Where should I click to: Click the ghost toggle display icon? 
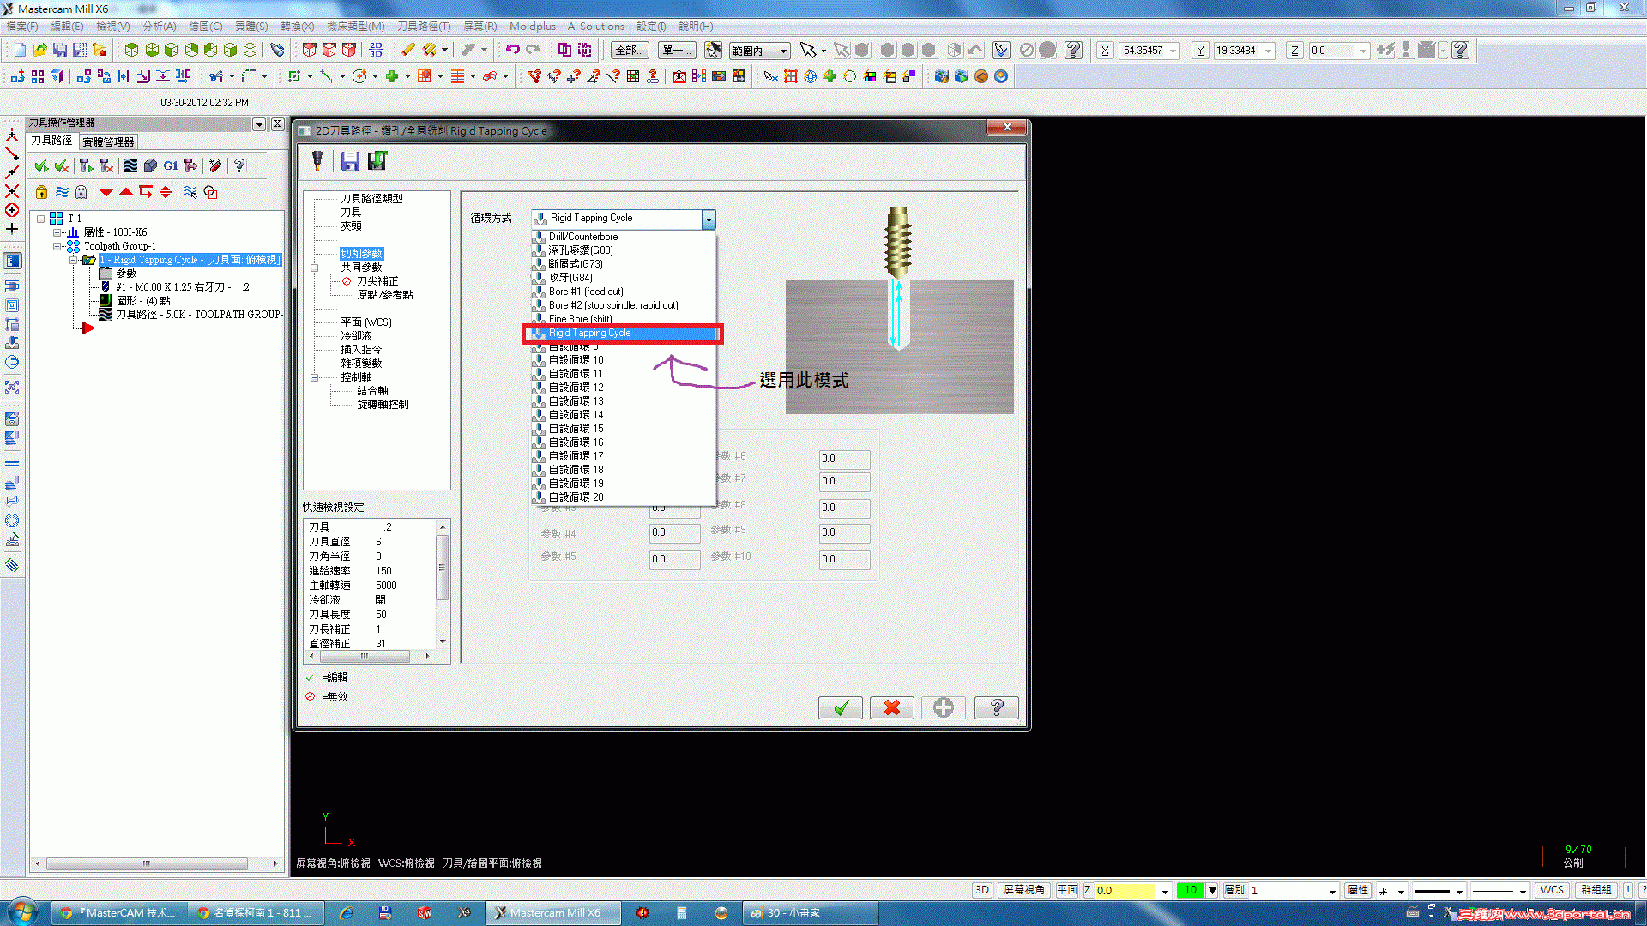click(x=81, y=192)
